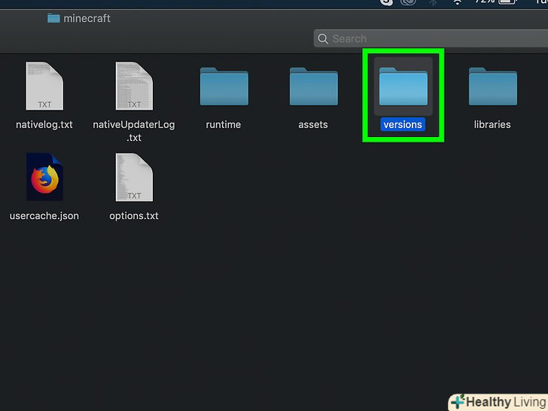Focus the Search field
The image size is (548, 411).
coord(431,38)
